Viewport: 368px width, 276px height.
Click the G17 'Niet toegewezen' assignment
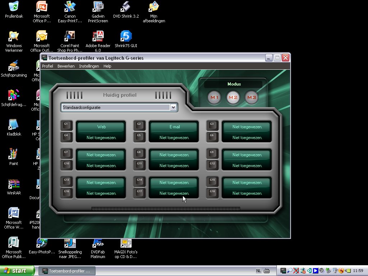coord(174,193)
